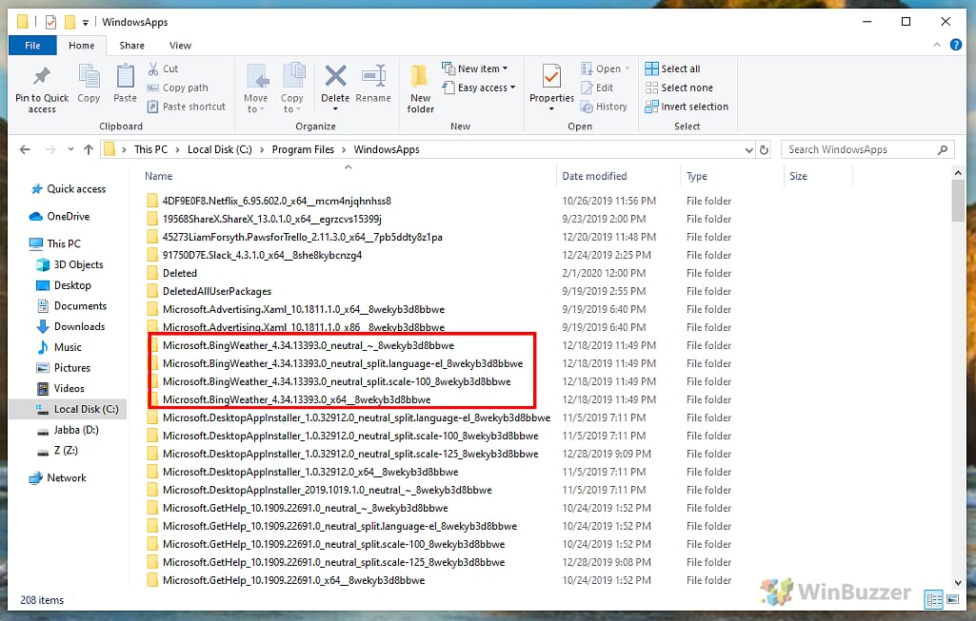Sort by the Size column header

click(x=798, y=176)
